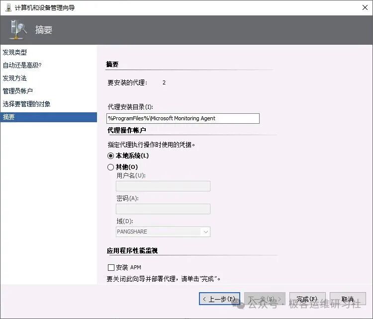Screen dimensions: 373x319
Task: Go to the 选择要管理的对象 step
Action: pyautogui.click(x=27, y=104)
